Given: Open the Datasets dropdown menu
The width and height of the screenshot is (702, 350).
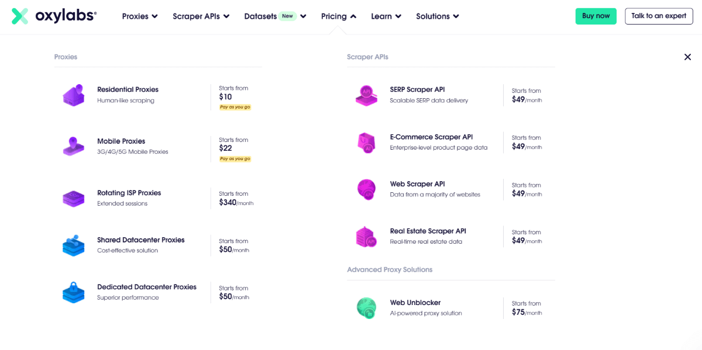Looking at the screenshot, I should [x=275, y=16].
